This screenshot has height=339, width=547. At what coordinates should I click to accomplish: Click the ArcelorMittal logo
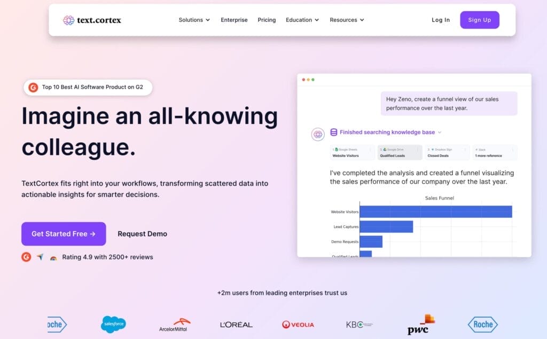tap(175, 325)
